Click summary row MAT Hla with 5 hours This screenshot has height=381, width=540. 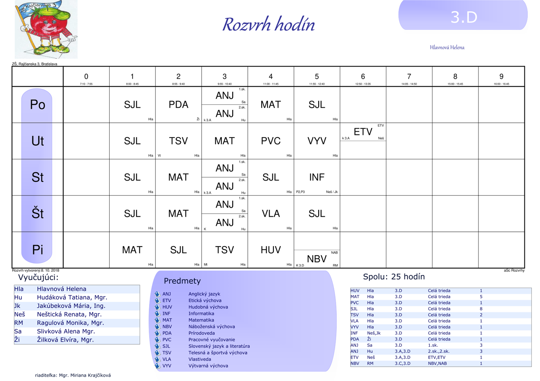(440, 297)
